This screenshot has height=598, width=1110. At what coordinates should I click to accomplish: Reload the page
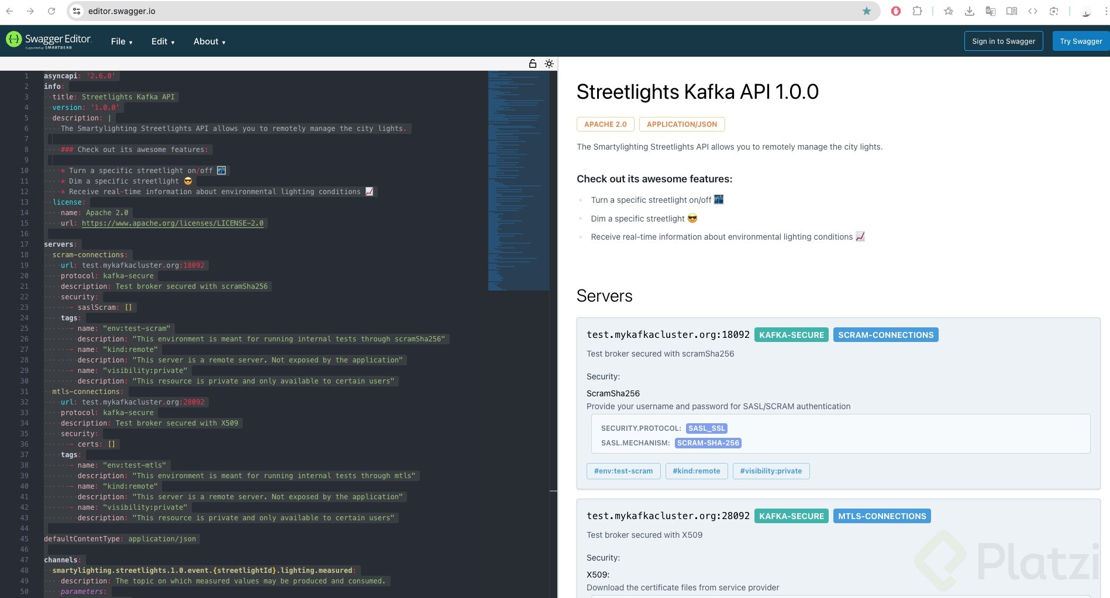pos(51,11)
